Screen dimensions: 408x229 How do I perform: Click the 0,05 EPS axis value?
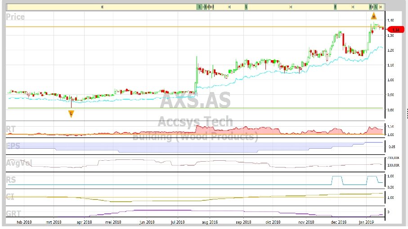392,147
